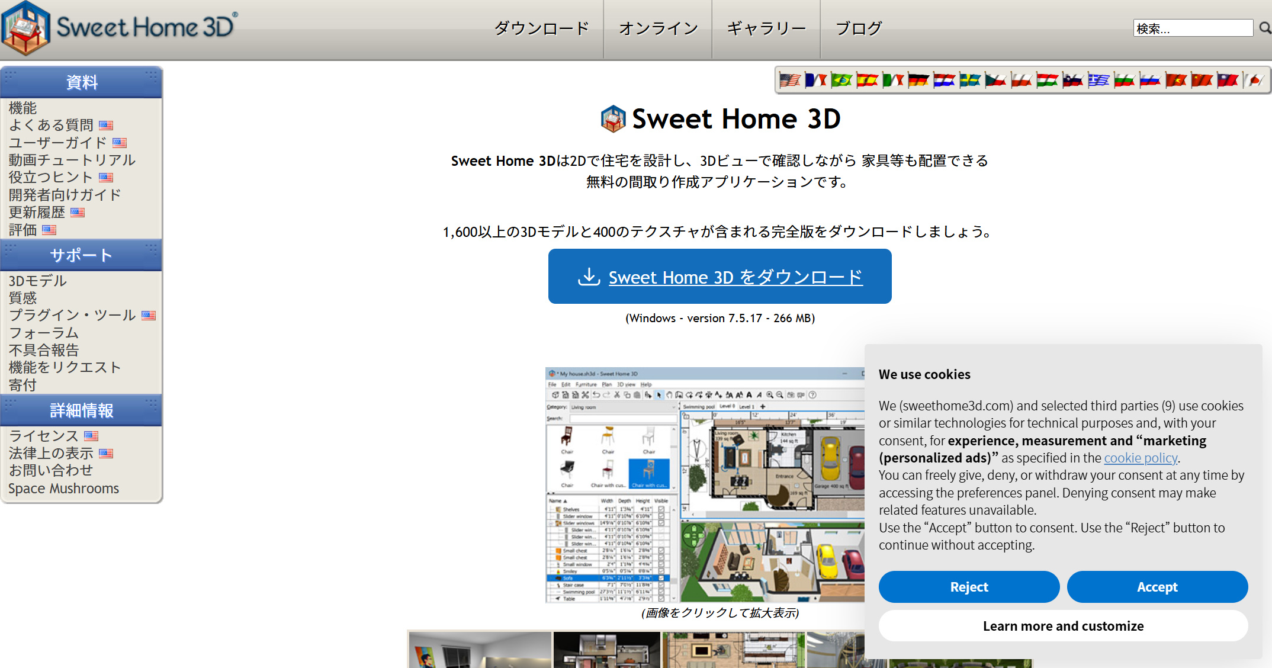Click the Italian flag

click(x=893, y=80)
